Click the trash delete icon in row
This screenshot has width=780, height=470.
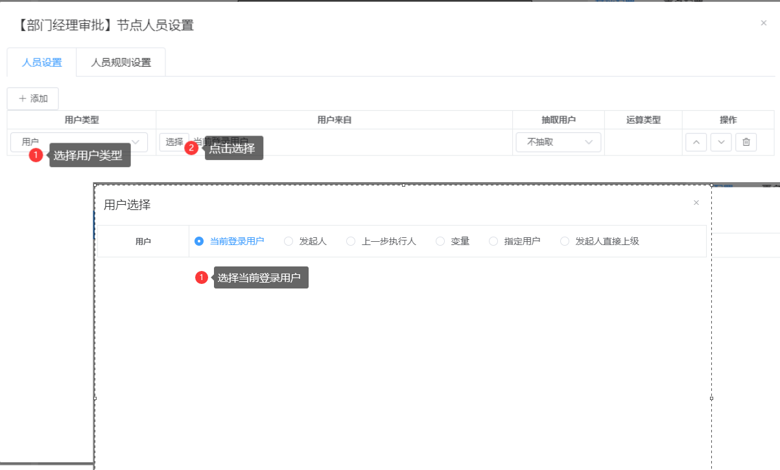[x=746, y=142]
